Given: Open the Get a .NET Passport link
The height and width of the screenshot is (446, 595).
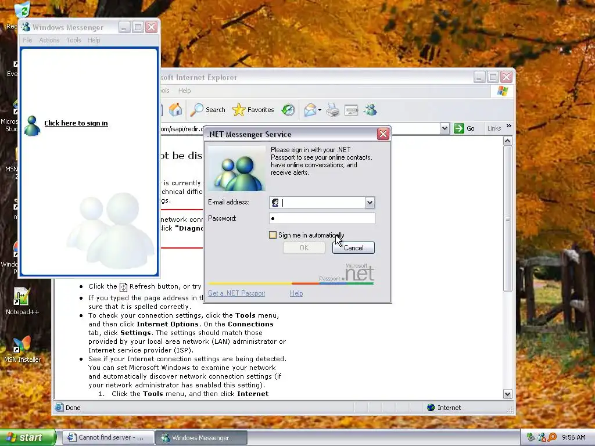Looking at the screenshot, I should 236,293.
